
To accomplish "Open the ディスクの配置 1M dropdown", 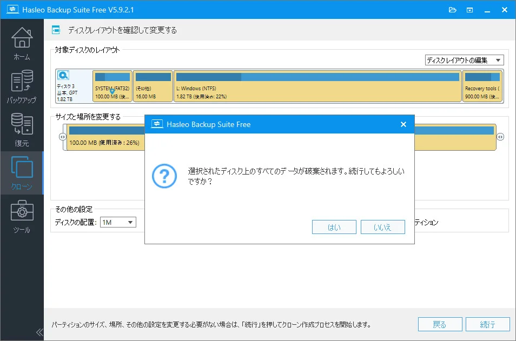I will 118,222.
